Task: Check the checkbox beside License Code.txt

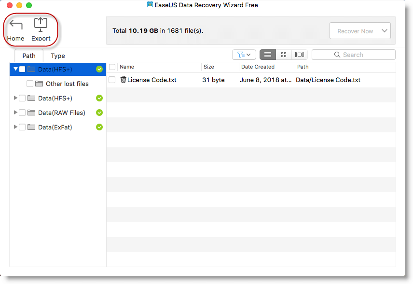Action: 112,80
